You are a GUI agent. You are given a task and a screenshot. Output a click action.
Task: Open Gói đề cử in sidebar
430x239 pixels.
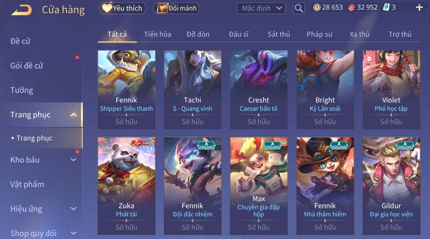click(x=27, y=66)
